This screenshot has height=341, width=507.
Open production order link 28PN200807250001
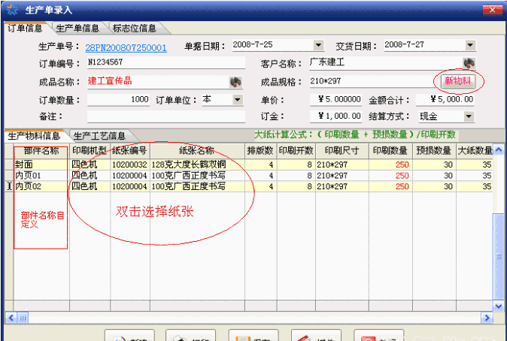pyautogui.click(x=126, y=48)
